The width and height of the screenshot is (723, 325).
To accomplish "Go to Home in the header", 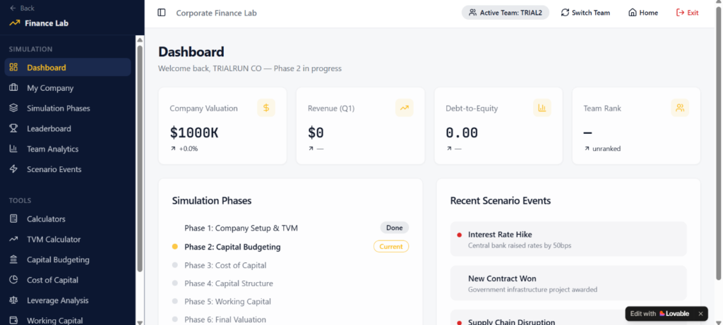I will [643, 13].
